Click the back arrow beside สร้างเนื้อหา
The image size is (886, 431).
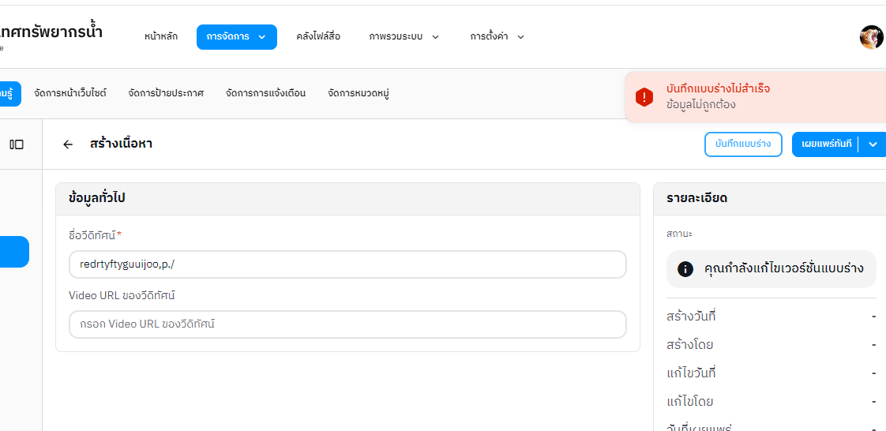[x=68, y=144]
